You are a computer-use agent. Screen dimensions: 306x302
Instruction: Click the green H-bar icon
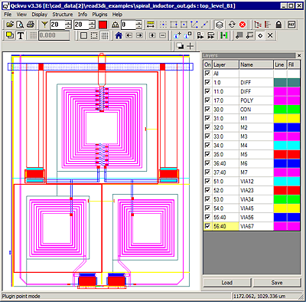[x=223, y=35]
